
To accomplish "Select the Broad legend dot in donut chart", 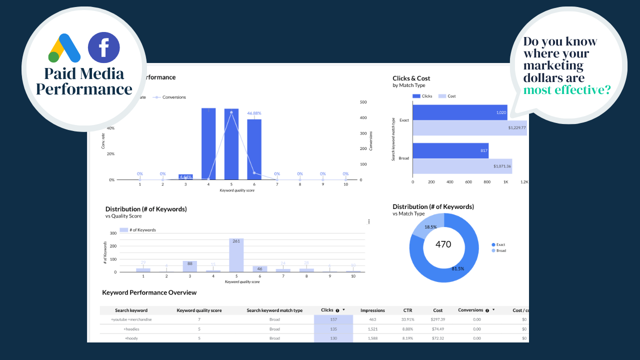I will click(493, 250).
